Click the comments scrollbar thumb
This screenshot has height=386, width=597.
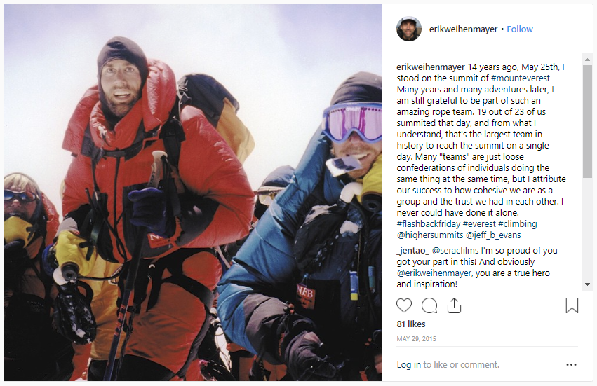click(587, 121)
